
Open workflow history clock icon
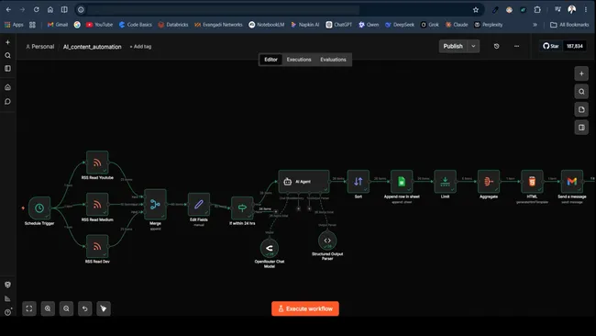(x=496, y=46)
